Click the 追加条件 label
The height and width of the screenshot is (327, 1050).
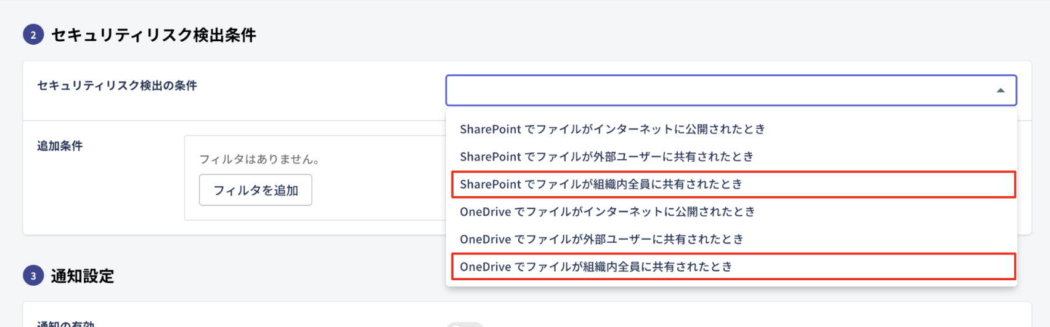pyautogui.click(x=60, y=146)
